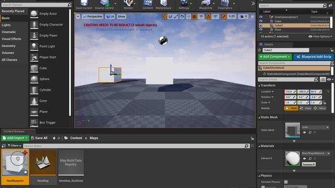Screen dimensions: 335x188
Task: Open Blueprints toolbar icon
Action: [x=206, y=5]
